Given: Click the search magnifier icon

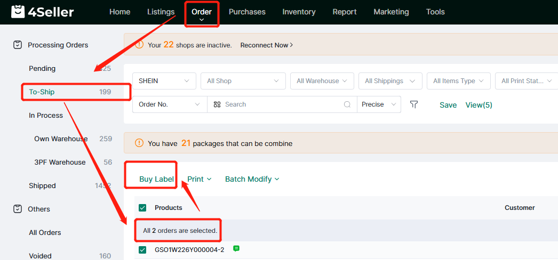Looking at the screenshot, I should coord(347,104).
